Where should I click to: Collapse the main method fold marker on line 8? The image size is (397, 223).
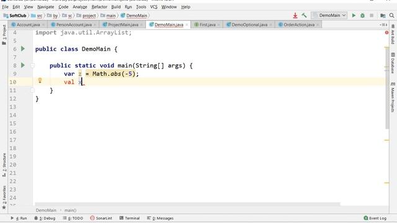tap(32, 66)
